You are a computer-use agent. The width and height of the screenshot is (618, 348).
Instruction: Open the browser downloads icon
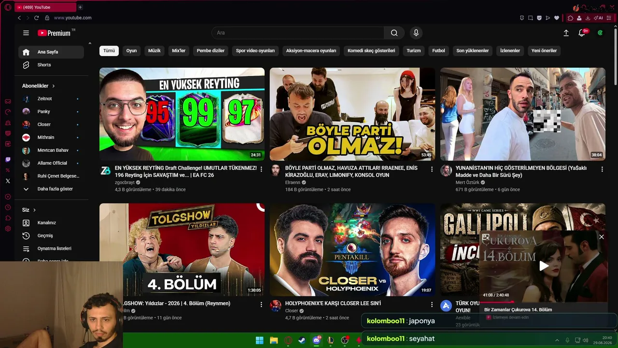tap(588, 18)
